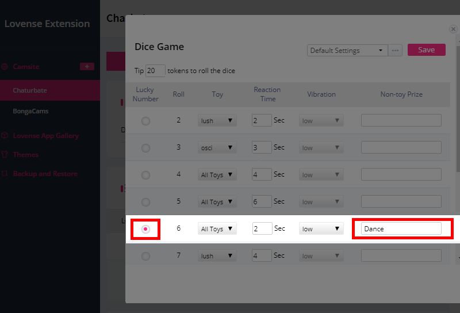Open toy dropdown for roll 6

(x=217, y=229)
